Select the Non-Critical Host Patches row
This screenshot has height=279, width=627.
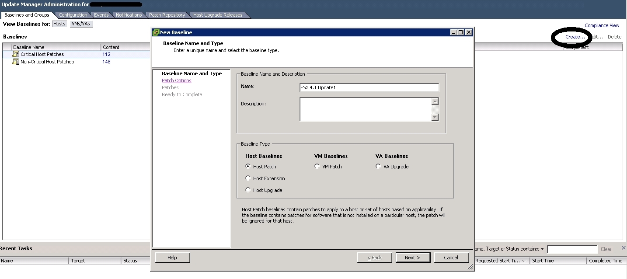77,62
